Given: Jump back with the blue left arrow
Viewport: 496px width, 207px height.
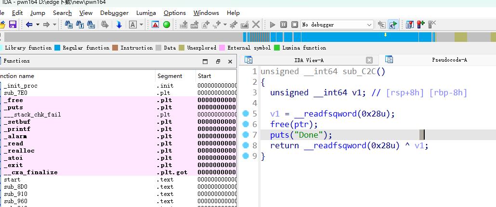Looking at the screenshot, I should tap(29, 25).
